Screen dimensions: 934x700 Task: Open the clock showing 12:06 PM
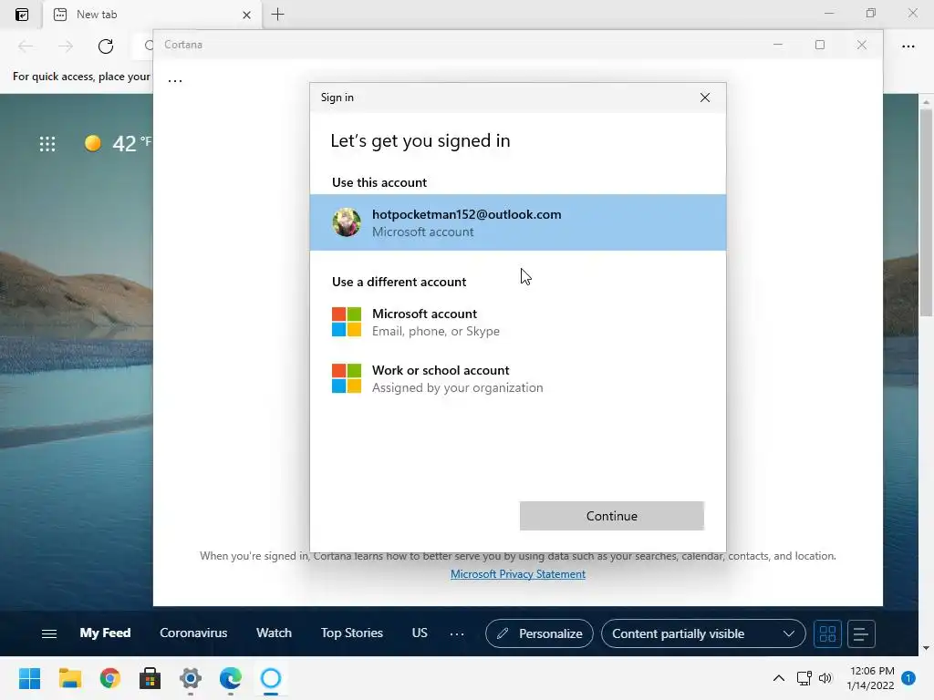click(870, 678)
